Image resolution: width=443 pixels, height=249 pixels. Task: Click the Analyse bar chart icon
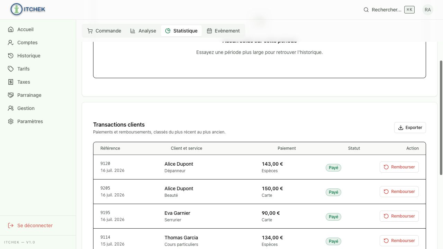[x=133, y=31]
